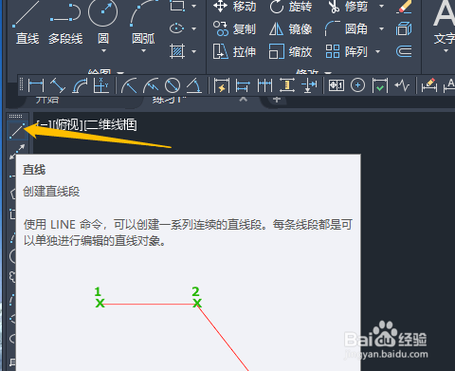Select the 阵列 (Array) command

346,51
